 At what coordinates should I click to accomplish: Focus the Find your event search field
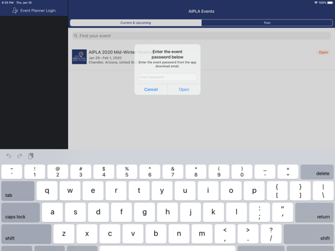click(x=201, y=36)
